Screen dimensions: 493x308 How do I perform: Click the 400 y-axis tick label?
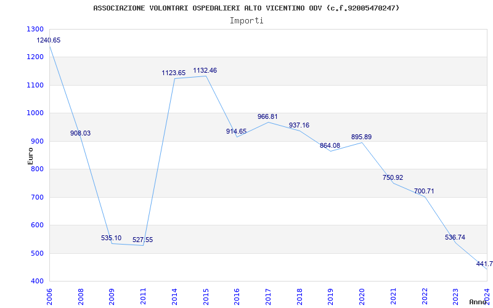[37, 282]
